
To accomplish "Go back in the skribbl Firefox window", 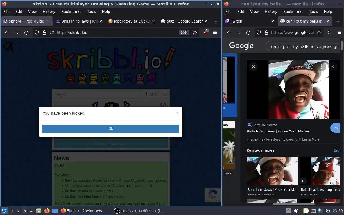I will click(7, 33).
